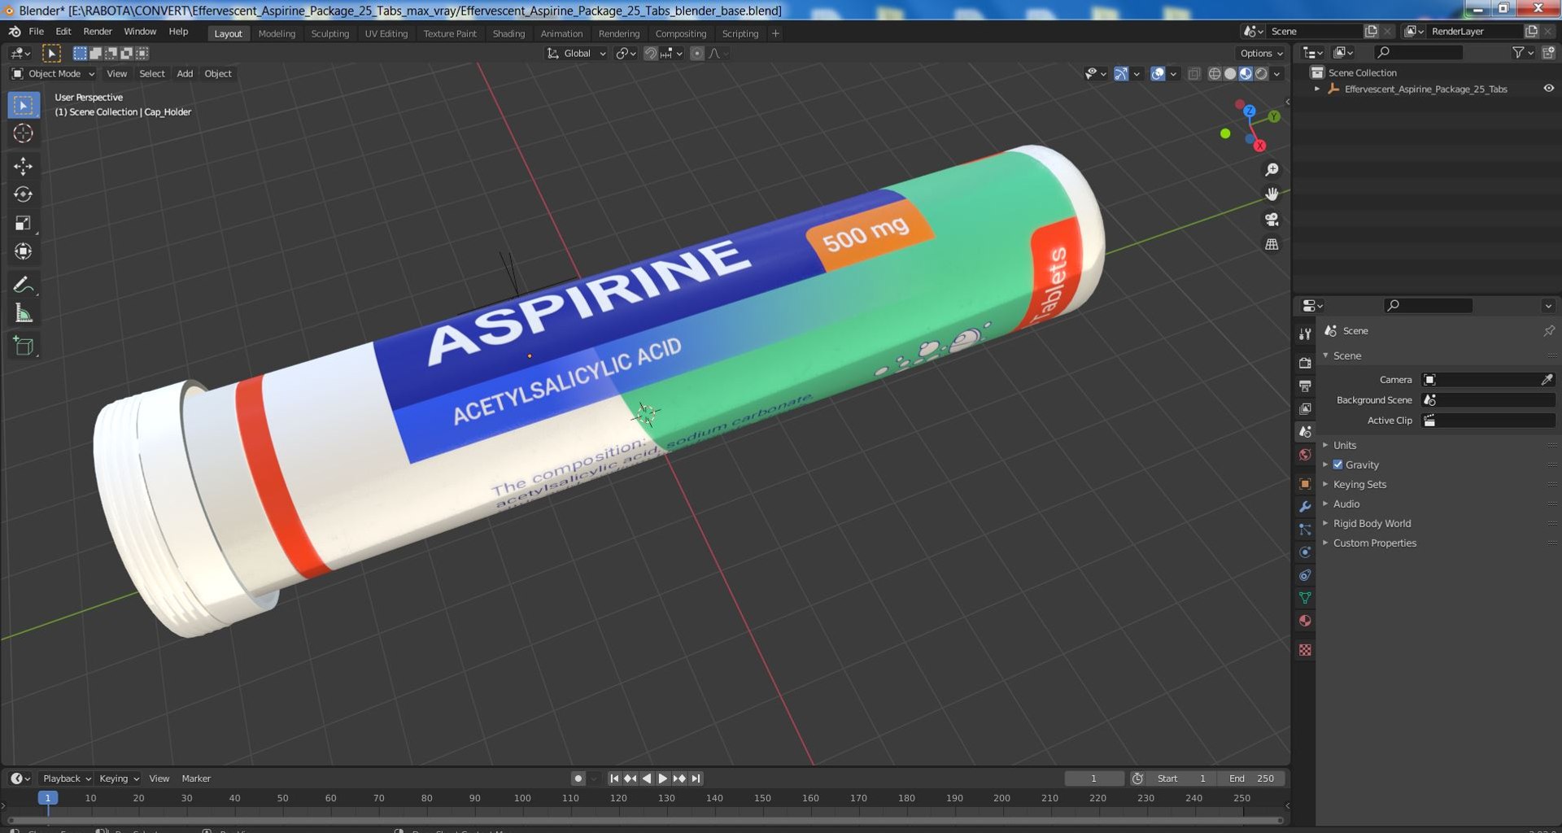Open the timeline Keying menu
The width and height of the screenshot is (1562, 833).
click(x=119, y=778)
